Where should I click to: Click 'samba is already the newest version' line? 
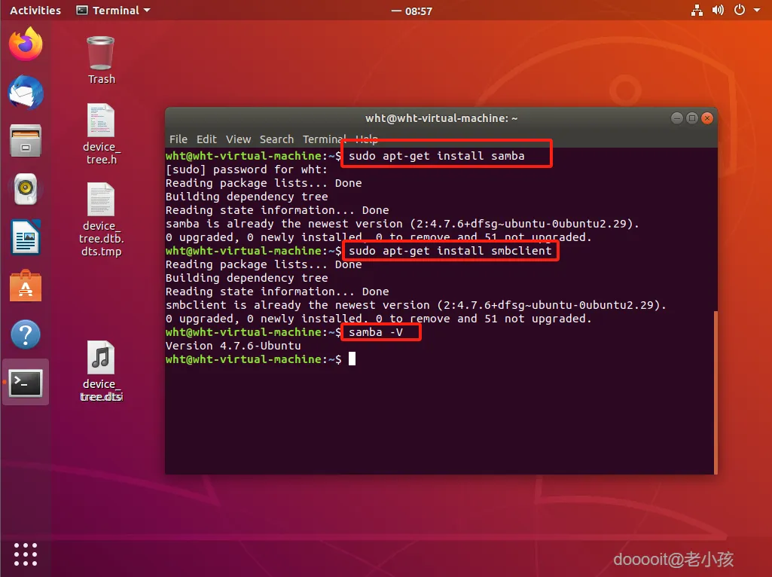pos(401,224)
